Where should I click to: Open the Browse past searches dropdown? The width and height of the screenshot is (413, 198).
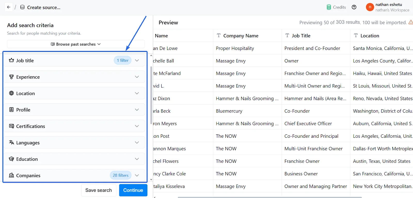[76, 44]
